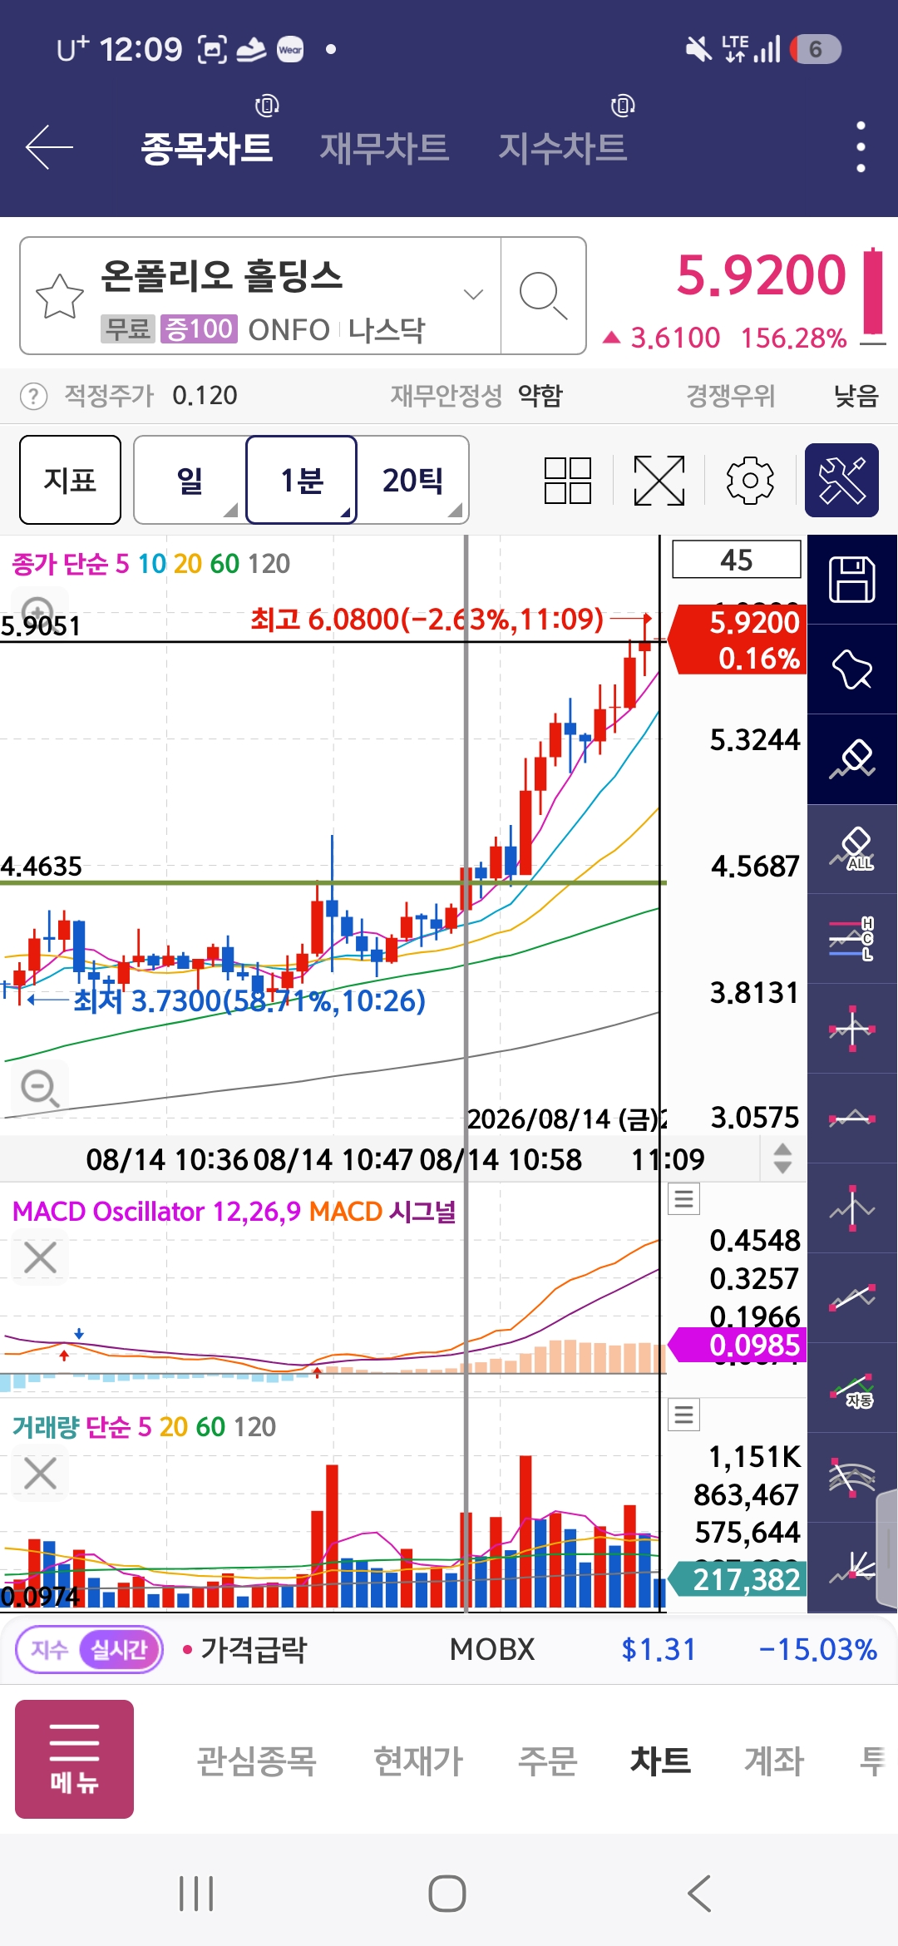Toggle the drawing tools panel button
The width and height of the screenshot is (898, 1946).
[841, 480]
